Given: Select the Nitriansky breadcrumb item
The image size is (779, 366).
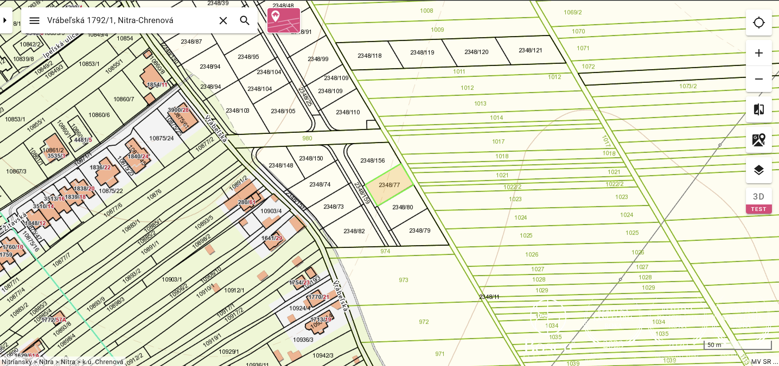Looking at the screenshot, I should coord(17,362).
